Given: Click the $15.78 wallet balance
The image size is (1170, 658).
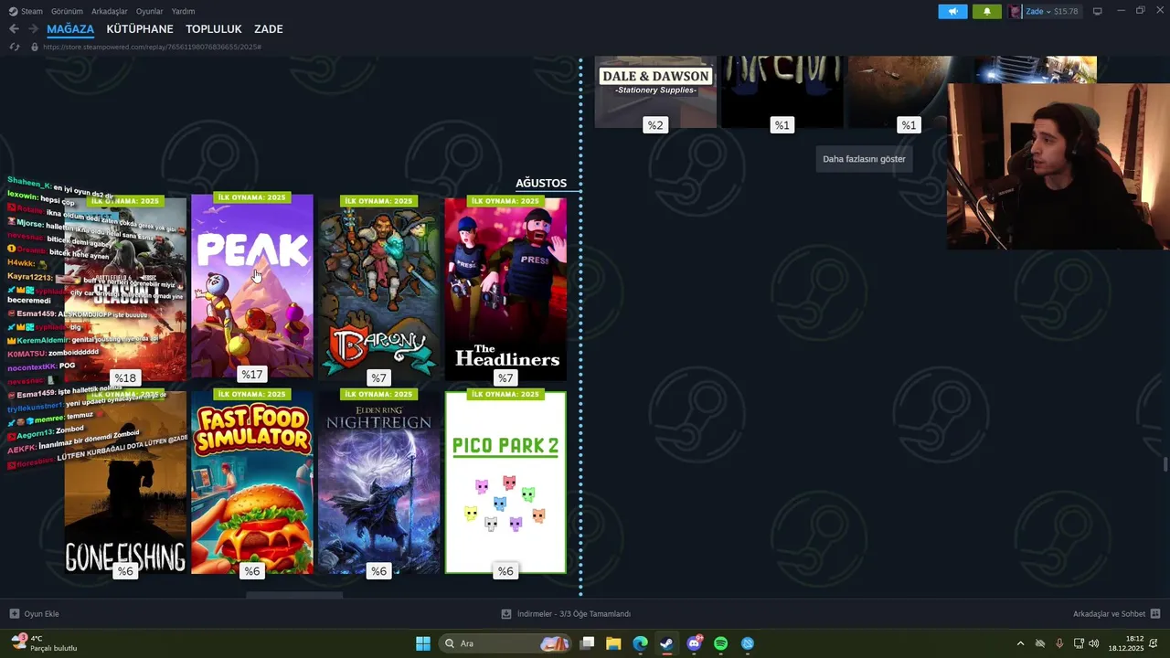Looking at the screenshot, I should (x=1066, y=12).
